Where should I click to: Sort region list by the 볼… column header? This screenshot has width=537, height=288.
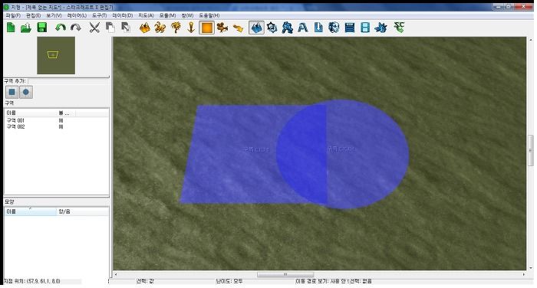[x=66, y=113]
